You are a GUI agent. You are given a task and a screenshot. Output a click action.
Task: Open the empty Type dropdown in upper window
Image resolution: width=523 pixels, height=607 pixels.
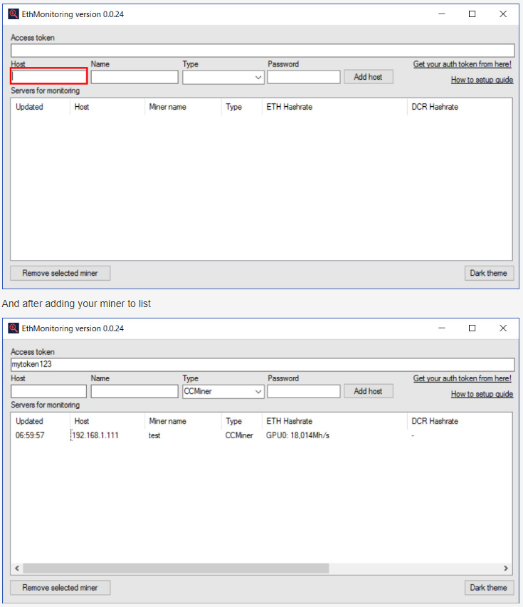(223, 77)
